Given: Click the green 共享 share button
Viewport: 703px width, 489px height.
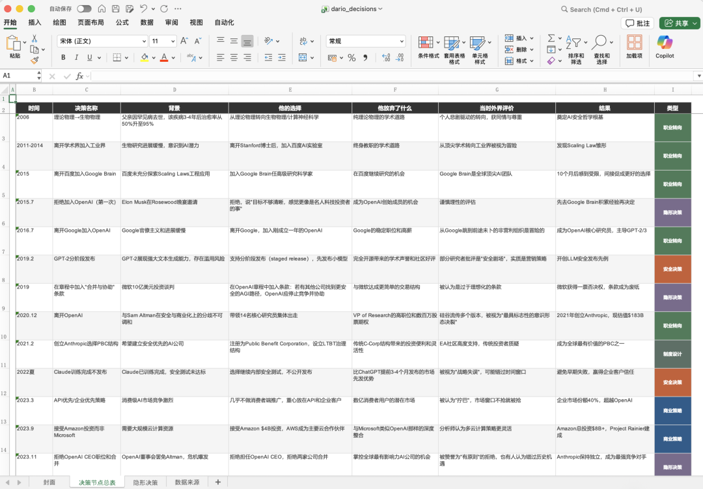Looking at the screenshot, I should (x=680, y=23).
